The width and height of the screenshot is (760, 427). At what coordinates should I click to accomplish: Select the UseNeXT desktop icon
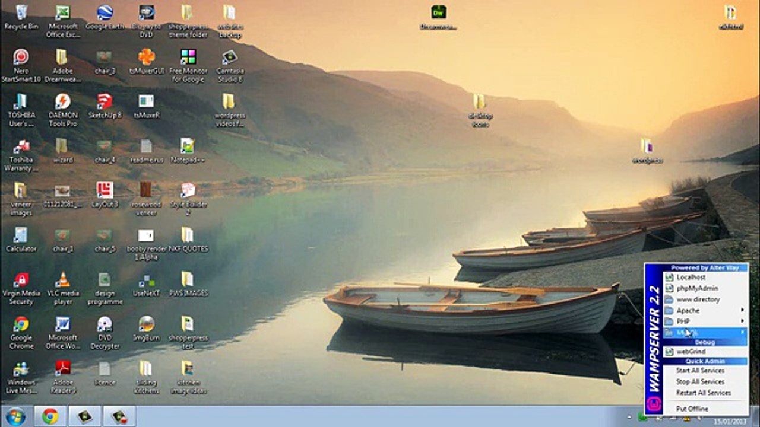146,284
